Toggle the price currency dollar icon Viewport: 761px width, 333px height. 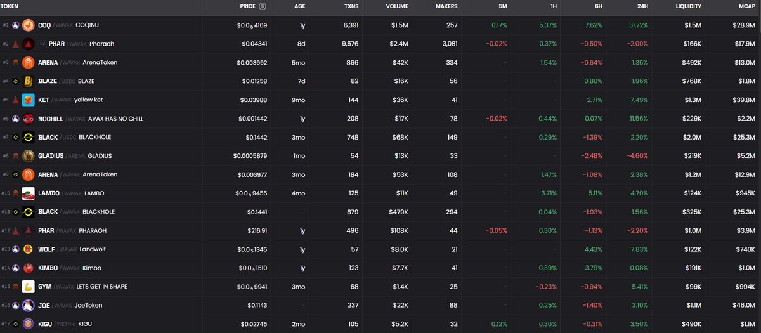263,6
